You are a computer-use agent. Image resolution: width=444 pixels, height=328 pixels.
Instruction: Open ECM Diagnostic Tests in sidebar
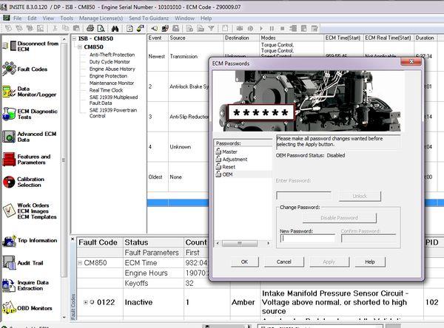(30, 114)
